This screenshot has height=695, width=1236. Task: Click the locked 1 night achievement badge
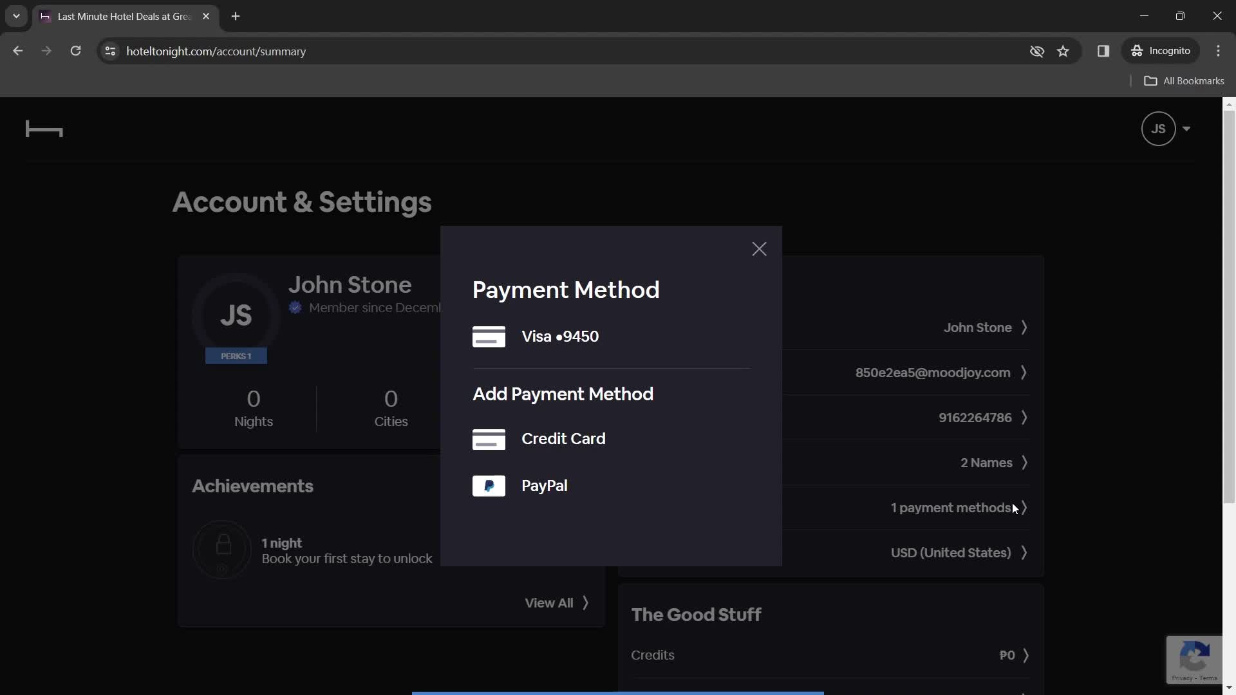click(x=222, y=550)
